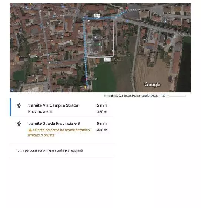Viewport: 201px width, 208px height.
Task: Click the 20 m map scale bar
Action: 174,96
